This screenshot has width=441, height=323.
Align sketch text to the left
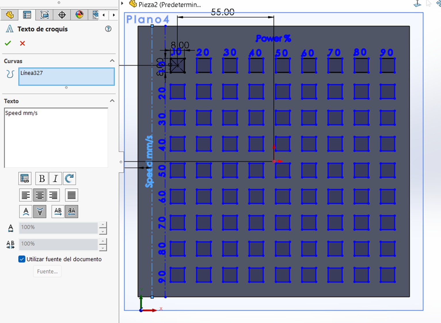click(26, 195)
